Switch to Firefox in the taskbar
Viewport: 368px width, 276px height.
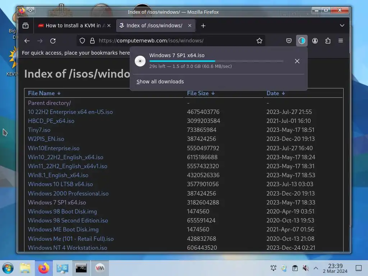click(x=44, y=268)
